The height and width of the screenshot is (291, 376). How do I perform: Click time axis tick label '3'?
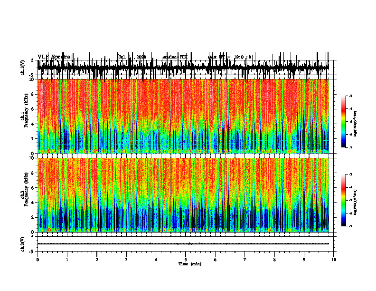126,260
